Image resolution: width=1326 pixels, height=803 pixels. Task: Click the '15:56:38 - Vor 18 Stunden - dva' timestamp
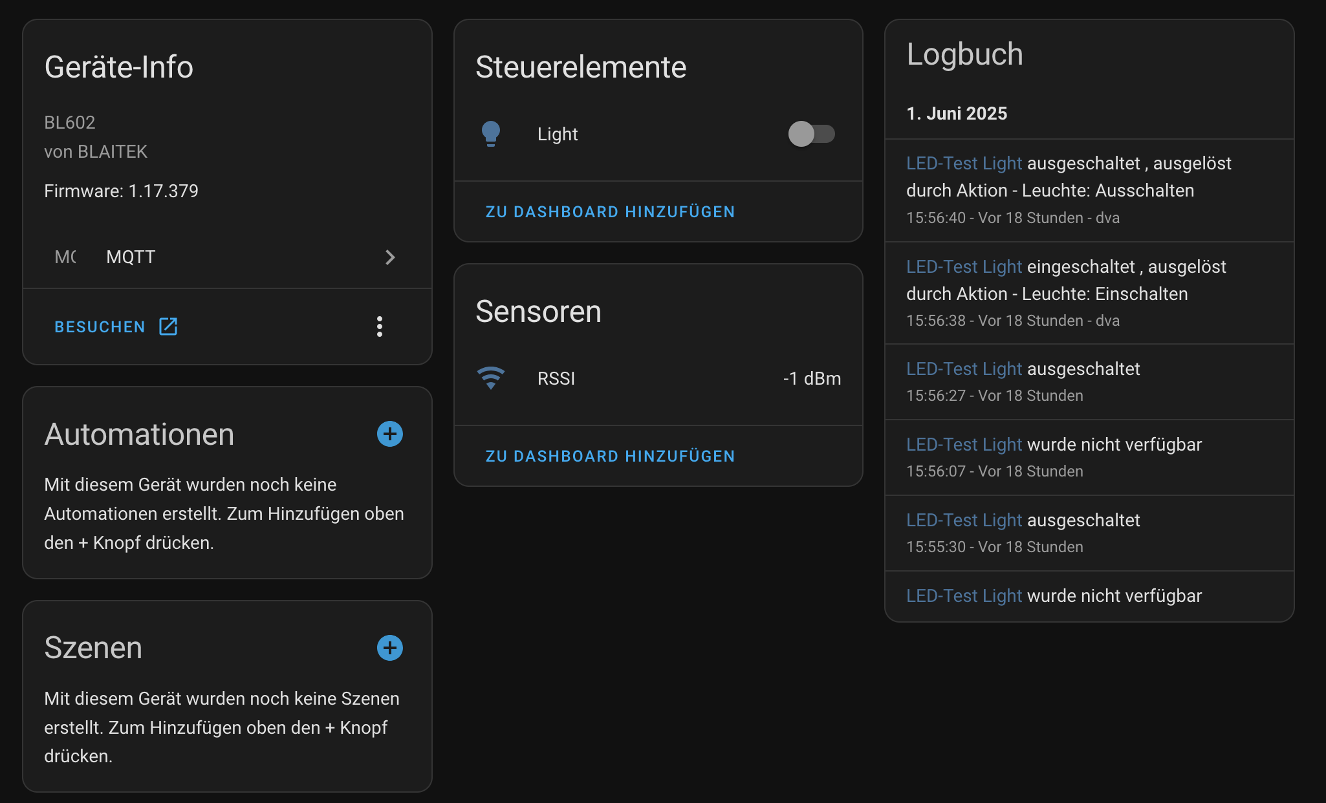pos(1013,321)
